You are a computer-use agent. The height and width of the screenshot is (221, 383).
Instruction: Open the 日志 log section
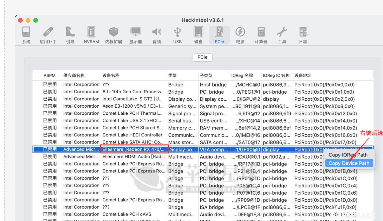[x=303, y=35]
